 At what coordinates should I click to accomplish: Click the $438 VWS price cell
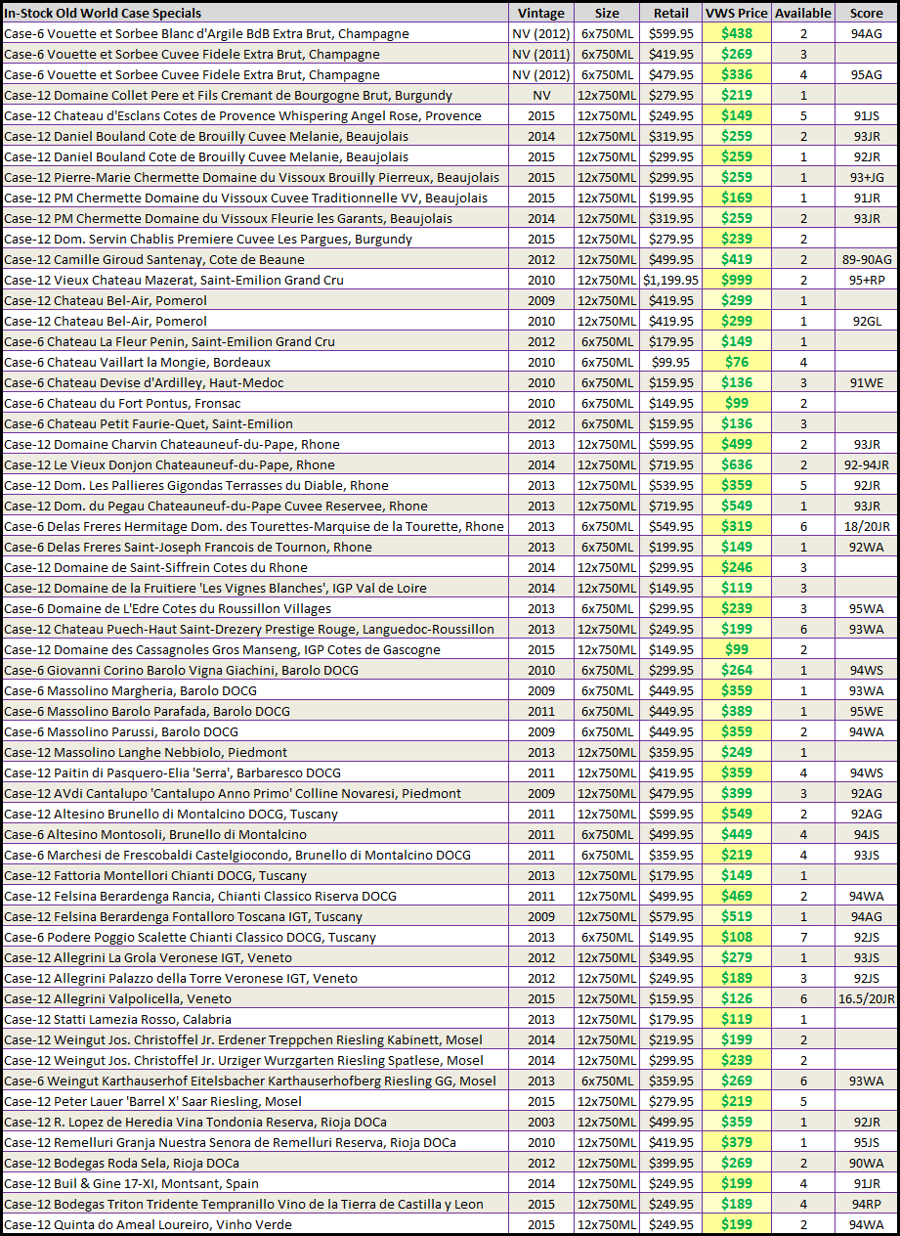[x=737, y=34]
